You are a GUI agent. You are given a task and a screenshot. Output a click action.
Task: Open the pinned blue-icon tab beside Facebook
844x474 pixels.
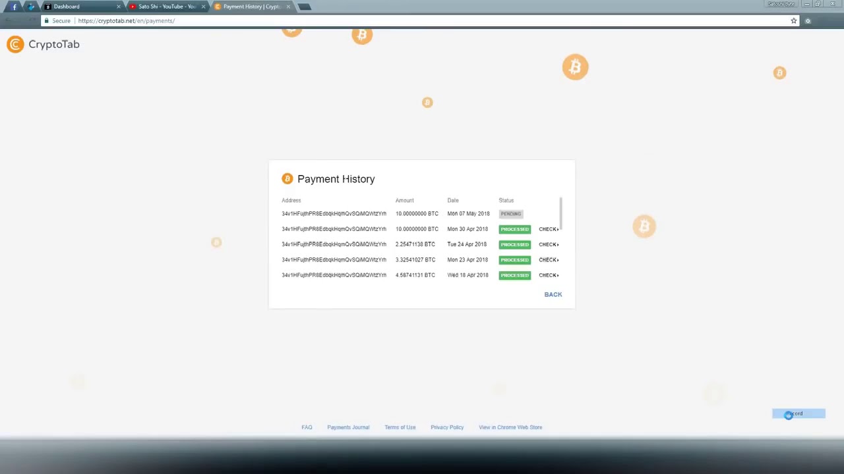coord(30,7)
